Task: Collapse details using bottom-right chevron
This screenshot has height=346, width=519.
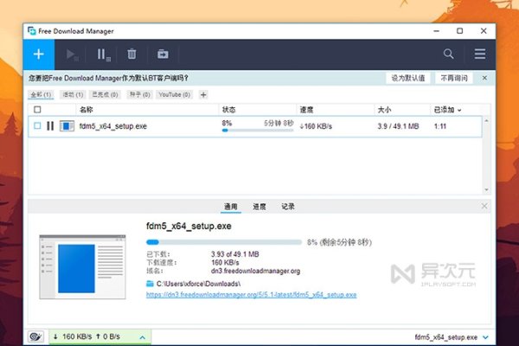Action: click(x=485, y=337)
